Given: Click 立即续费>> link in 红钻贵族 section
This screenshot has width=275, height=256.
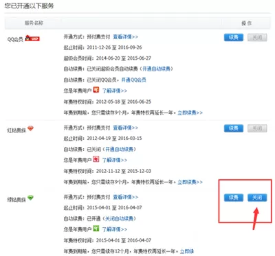Looking at the screenshot, I should click(190, 182).
